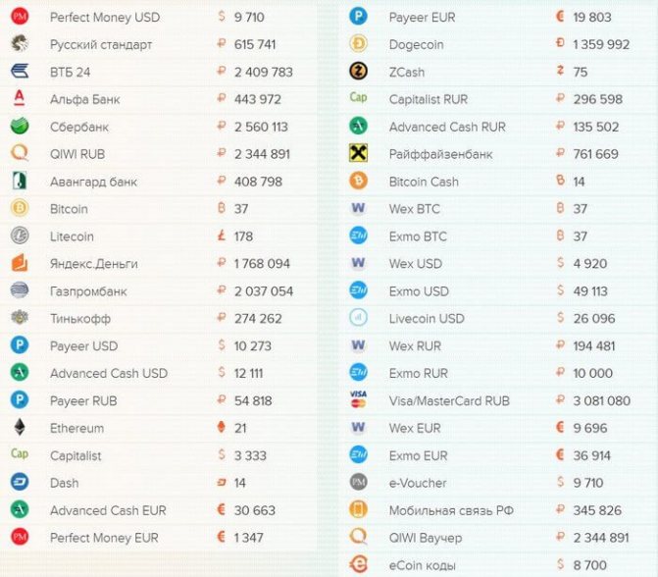Image resolution: width=658 pixels, height=577 pixels.
Task: Click the ZCash icon
Action: (358, 72)
